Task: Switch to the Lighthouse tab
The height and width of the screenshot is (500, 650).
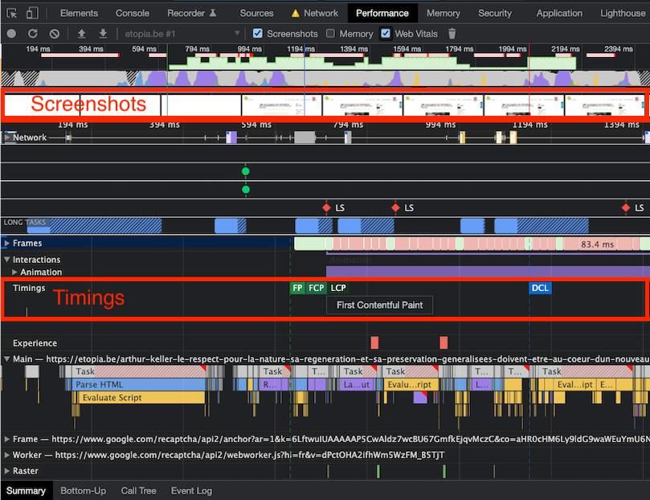Action: pyautogui.click(x=622, y=13)
